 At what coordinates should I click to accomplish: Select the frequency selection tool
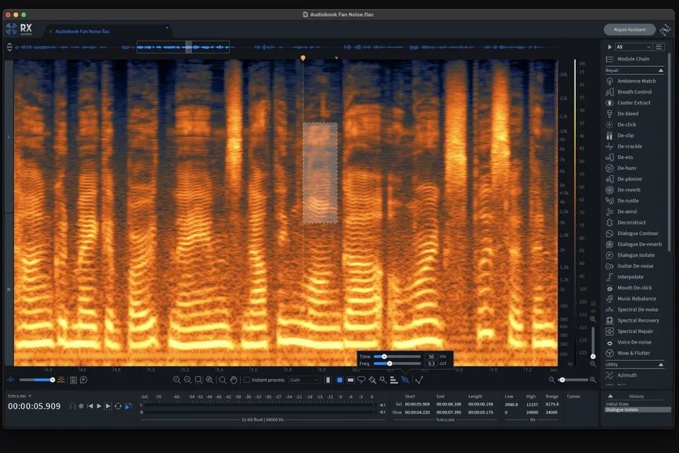tap(350, 380)
